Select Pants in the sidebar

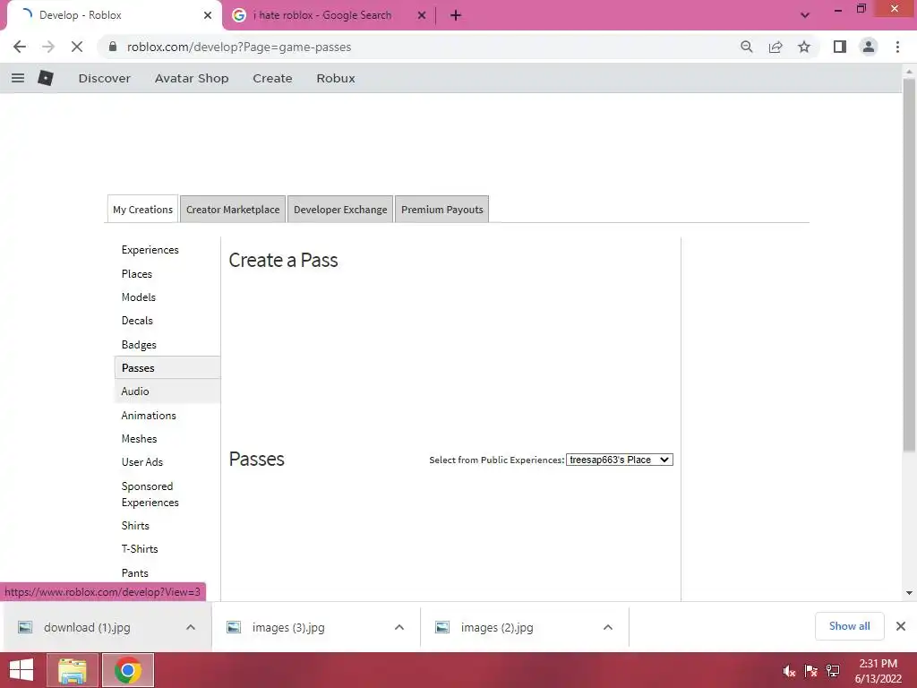click(x=134, y=572)
